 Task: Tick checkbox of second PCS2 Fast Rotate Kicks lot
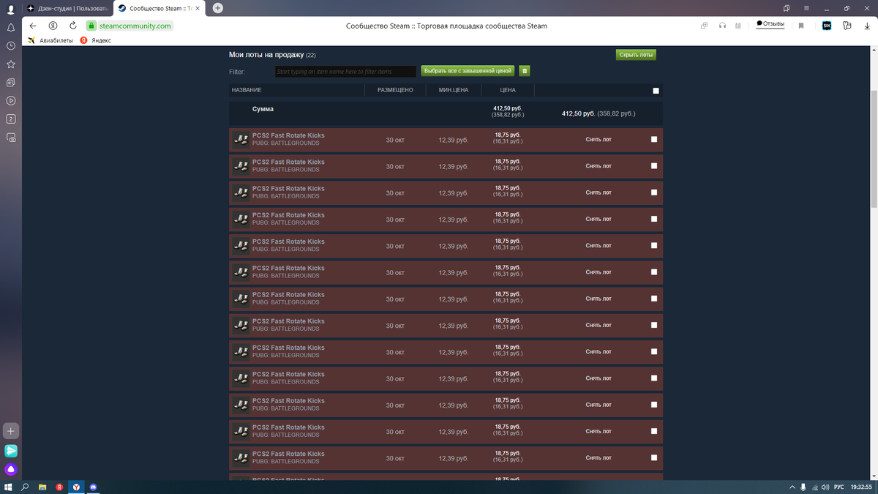tap(654, 166)
